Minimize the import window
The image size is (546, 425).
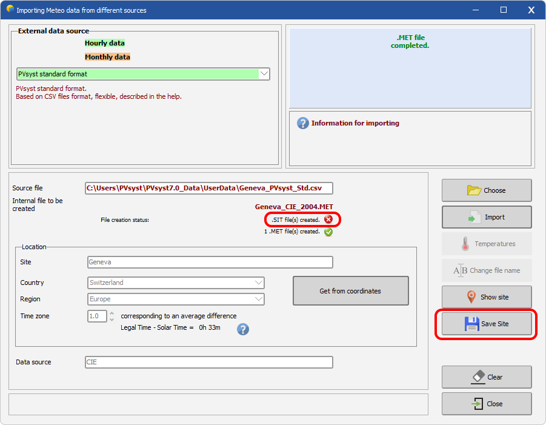coord(476,10)
